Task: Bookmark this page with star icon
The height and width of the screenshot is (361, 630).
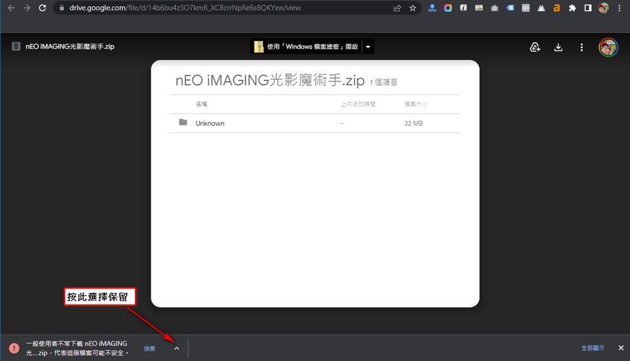Action: coord(413,8)
